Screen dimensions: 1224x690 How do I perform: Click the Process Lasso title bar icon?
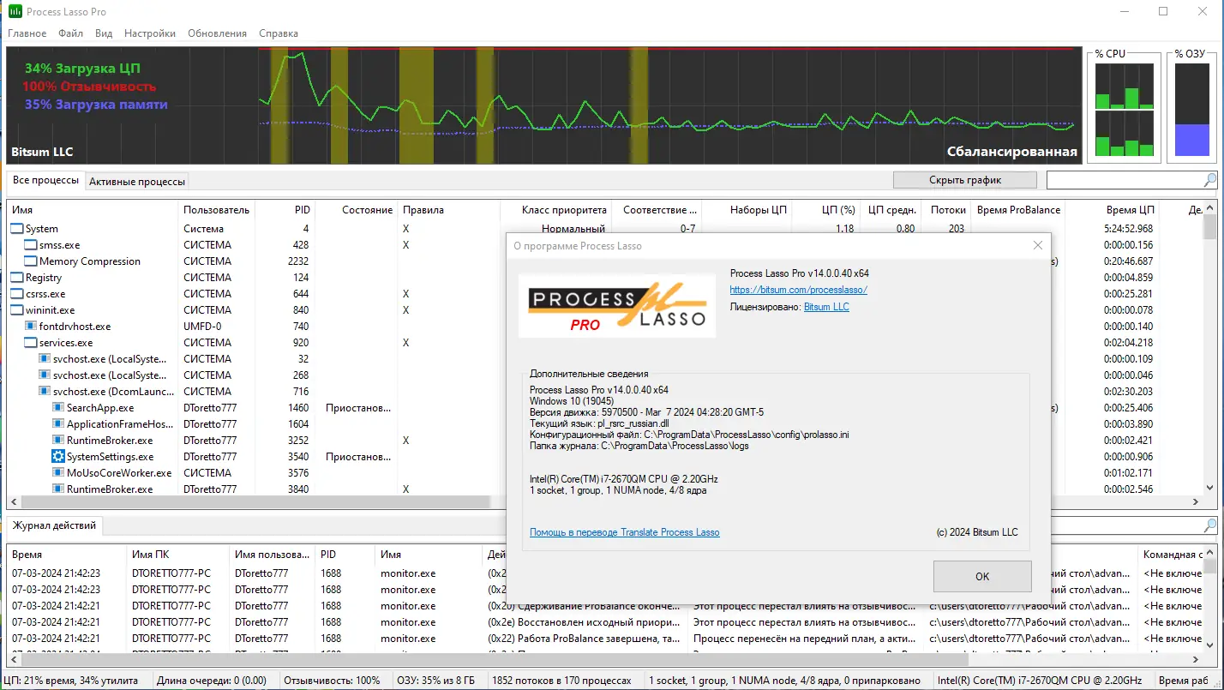tap(15, 12)
